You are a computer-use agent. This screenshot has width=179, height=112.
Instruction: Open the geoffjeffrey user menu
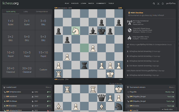pyautogui.click(x=171, y=3)
